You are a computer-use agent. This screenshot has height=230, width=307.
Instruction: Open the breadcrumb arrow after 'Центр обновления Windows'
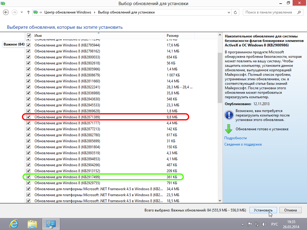(x=94, y=12)
